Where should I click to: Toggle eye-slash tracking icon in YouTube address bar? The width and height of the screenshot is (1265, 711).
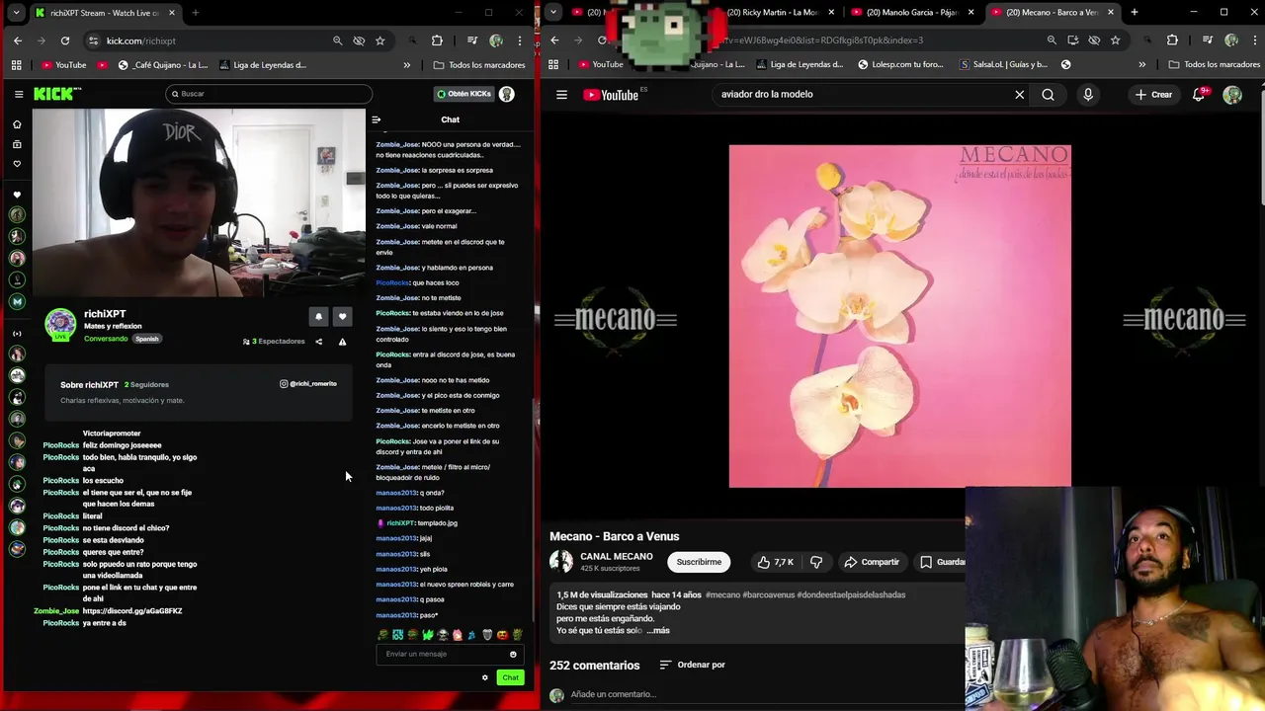click(x=1094, y=40)
